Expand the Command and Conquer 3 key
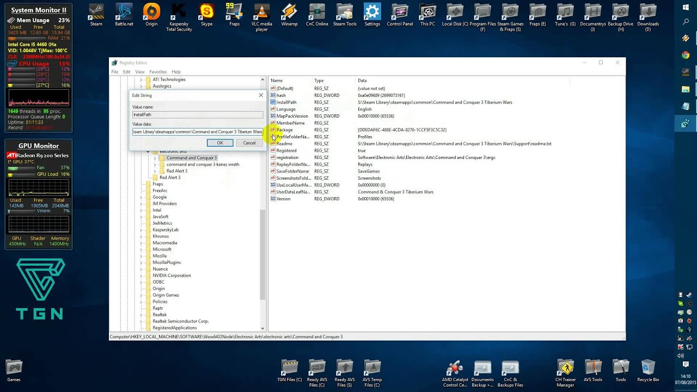The height and width of the screenshot is (392, 697). (x=155, y=158)
